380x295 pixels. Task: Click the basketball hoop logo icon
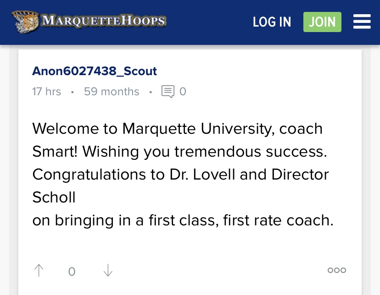point(26,21)
